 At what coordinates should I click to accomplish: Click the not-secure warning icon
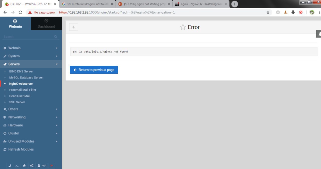(30, 12)
